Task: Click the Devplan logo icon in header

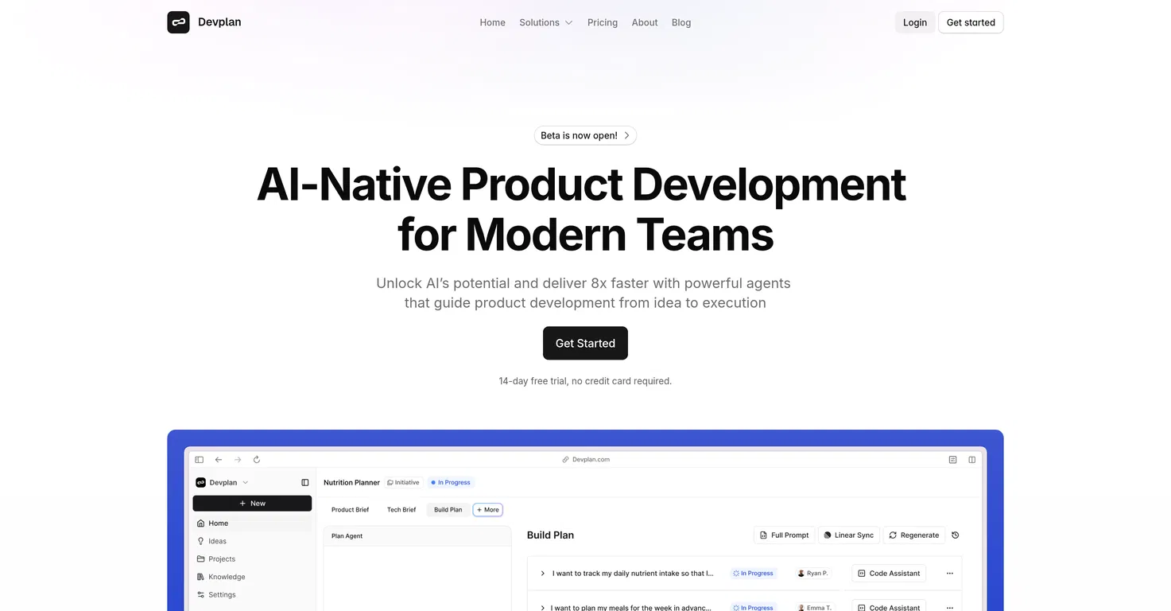Action: [178, 22]
